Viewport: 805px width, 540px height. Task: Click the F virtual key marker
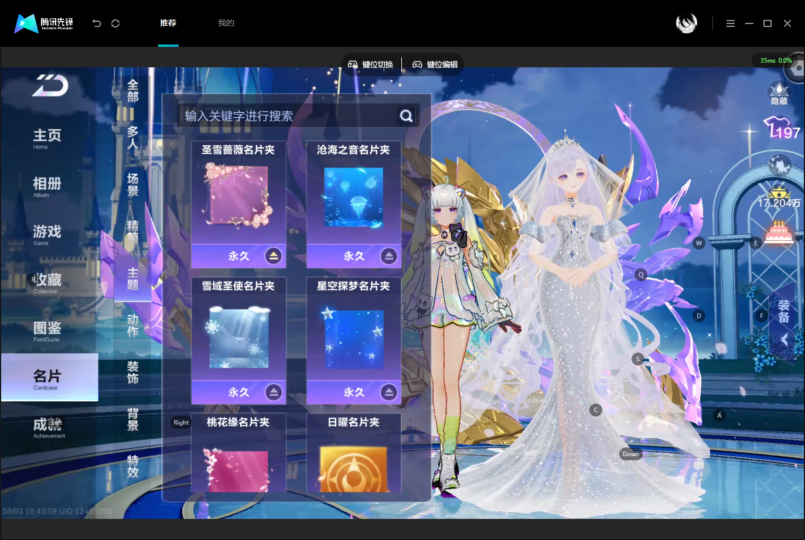pyautogui.click(x=762, y=316)
